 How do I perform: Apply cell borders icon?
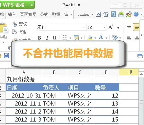65,37
